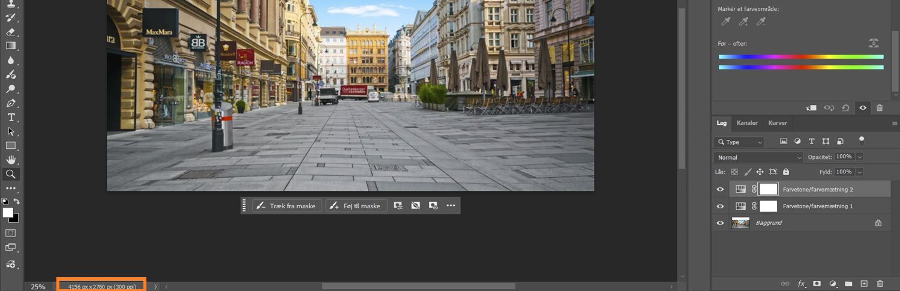
Task: Filter layers by pixel layers
Action: pyautogui.click(x=783, y=142)
